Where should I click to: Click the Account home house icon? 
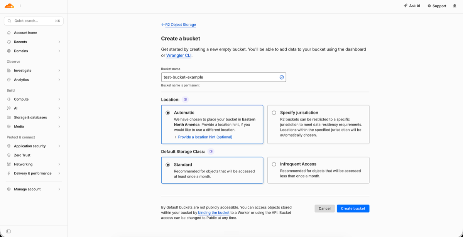[x=9, y=33]
